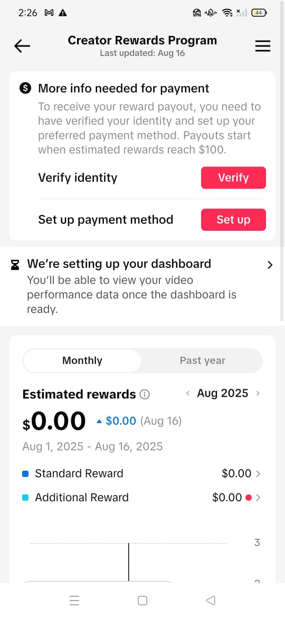Tap the Android recent apps navigation icon
The image size is (285, 618).
pos(74,600)
